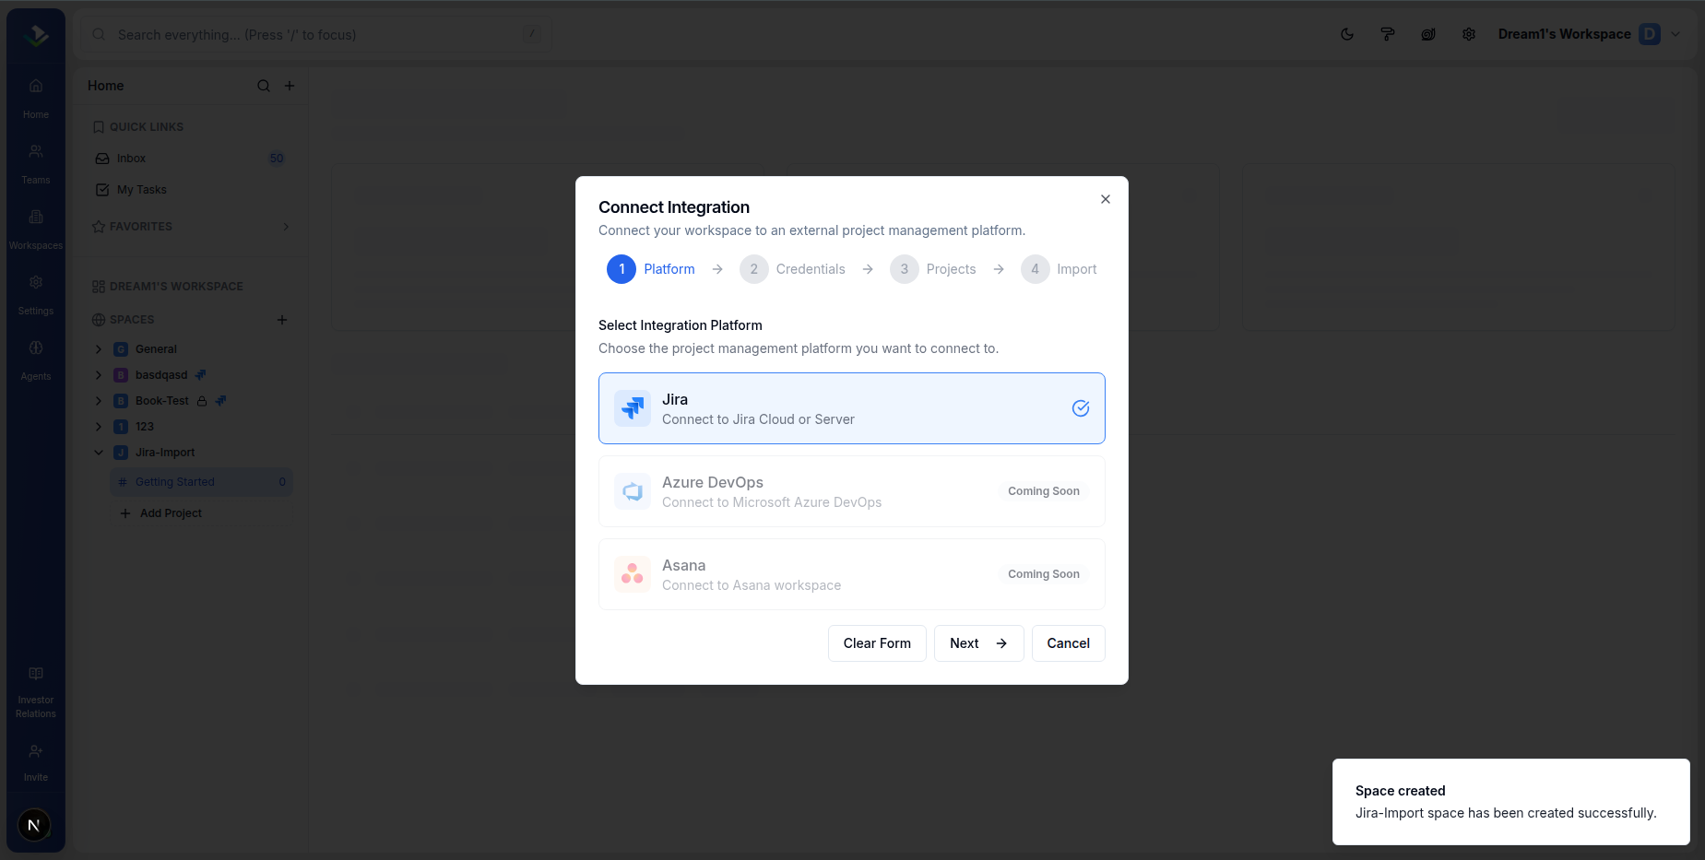Go to Credentials step in wizard
This screenshot has width=1705, height=860.
[x=793, y=269]
